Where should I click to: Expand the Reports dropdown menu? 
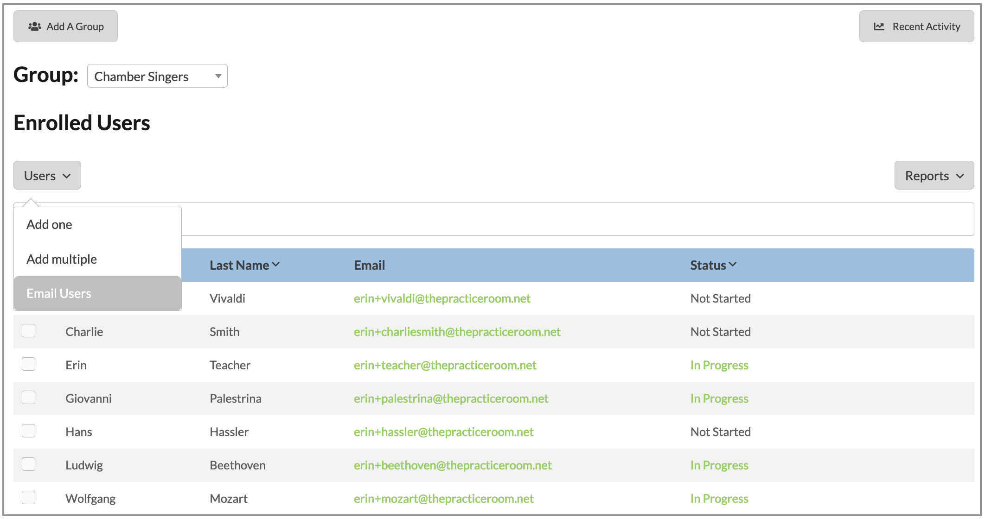[x=934, y=176]
